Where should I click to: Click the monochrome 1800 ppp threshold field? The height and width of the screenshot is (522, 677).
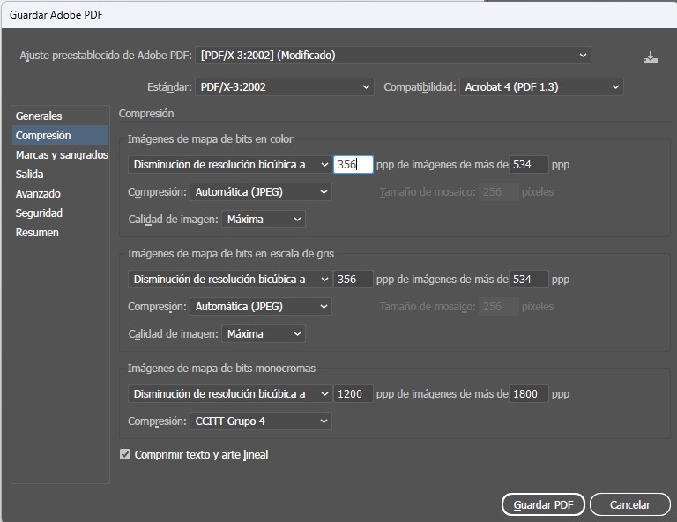(529, 394)
